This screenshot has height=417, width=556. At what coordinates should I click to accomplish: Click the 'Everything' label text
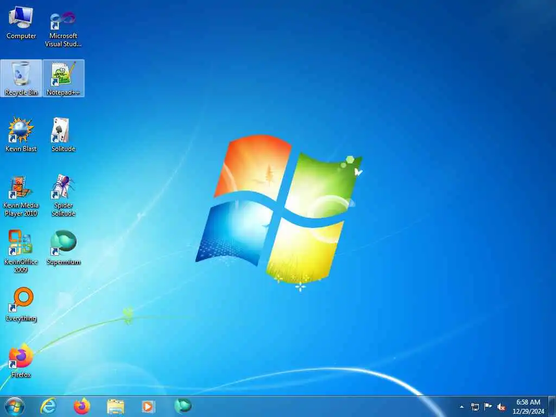pyautogui.click(x=21, y=318)
